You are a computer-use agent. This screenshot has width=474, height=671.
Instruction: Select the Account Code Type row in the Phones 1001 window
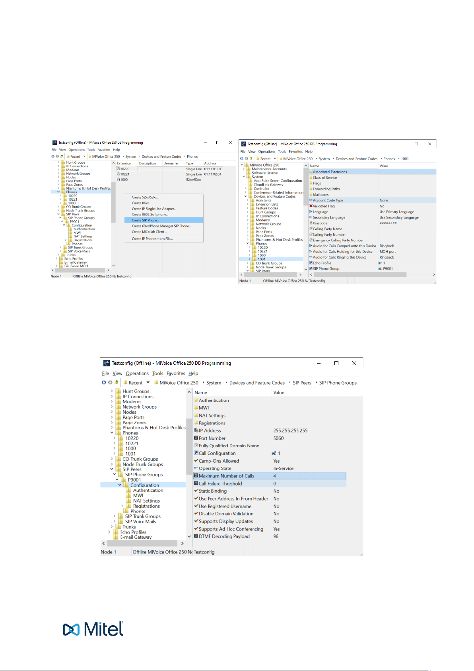pyautogui.click(x=372, y=200)
